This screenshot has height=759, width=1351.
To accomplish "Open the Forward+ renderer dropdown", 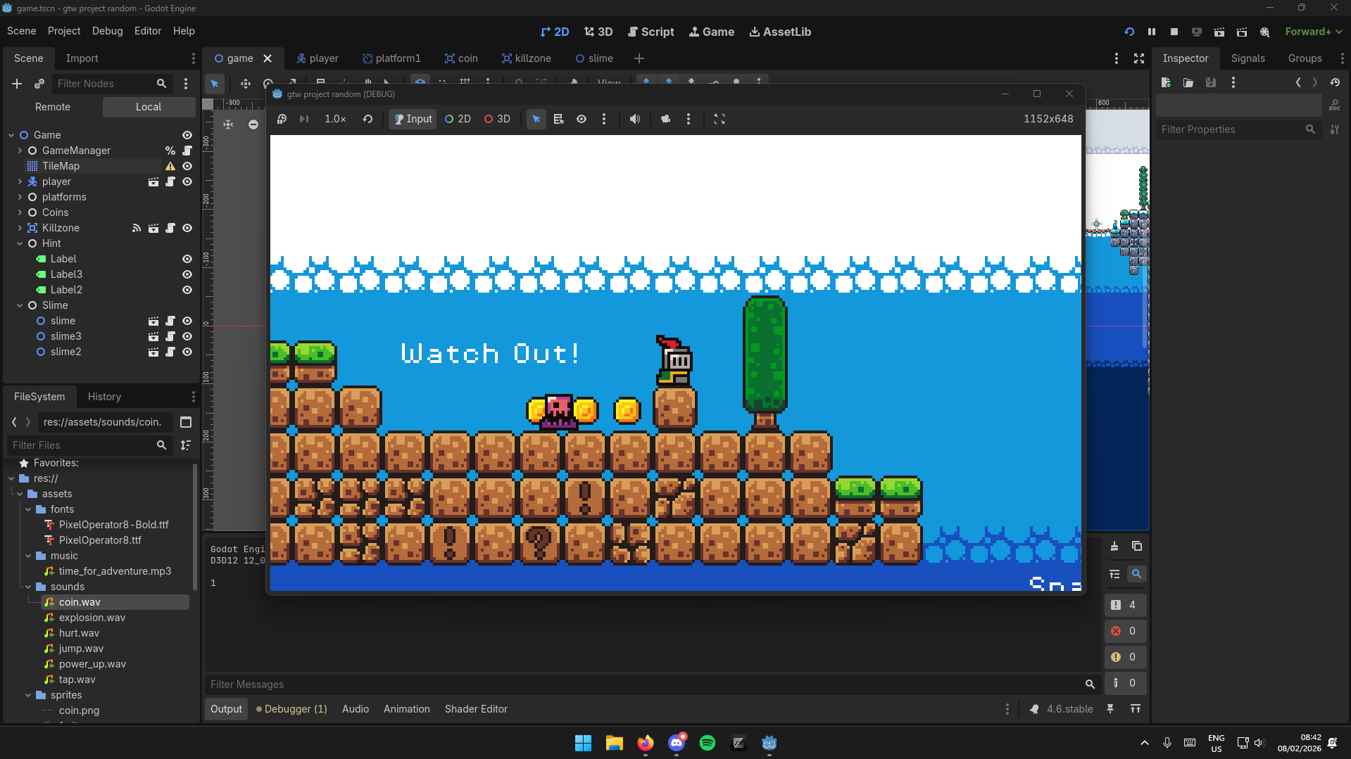I will (x=1313, y=32).
